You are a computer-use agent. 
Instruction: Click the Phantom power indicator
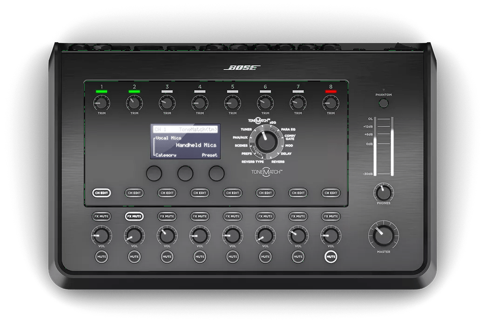click(383, 102)
